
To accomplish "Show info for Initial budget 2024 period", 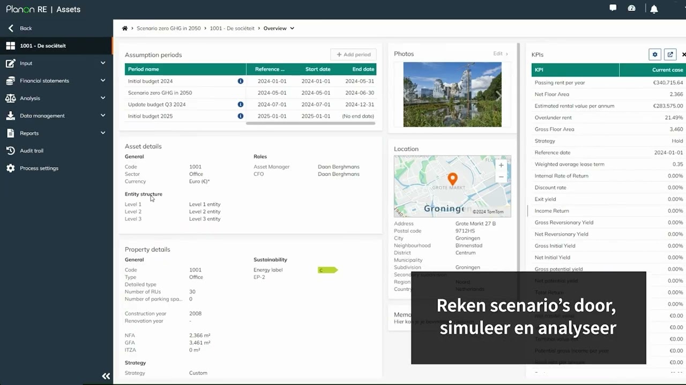I will (240, 81).
